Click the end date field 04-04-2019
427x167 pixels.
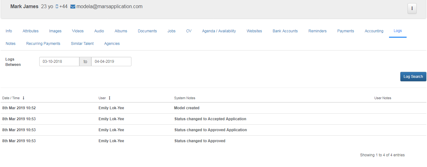(x=111, y=62)
